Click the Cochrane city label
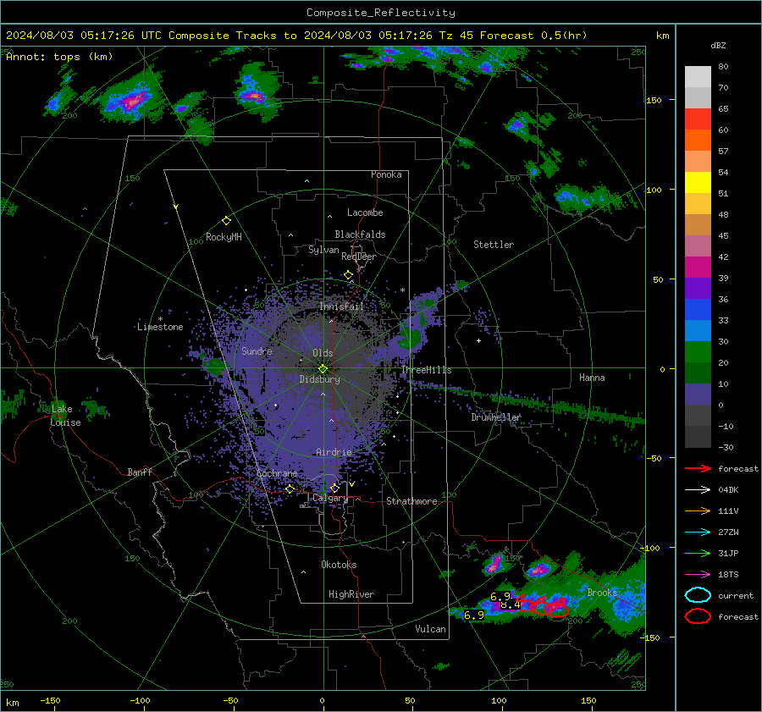This screenshot has height=712, width=762. click(277, 473)
